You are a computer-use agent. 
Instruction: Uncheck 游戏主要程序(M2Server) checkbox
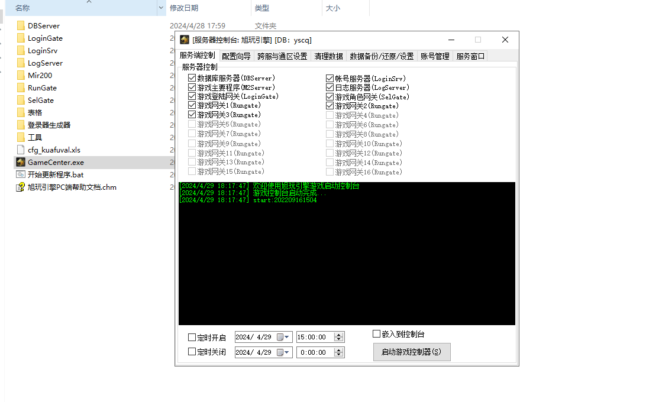click(192, 87)
